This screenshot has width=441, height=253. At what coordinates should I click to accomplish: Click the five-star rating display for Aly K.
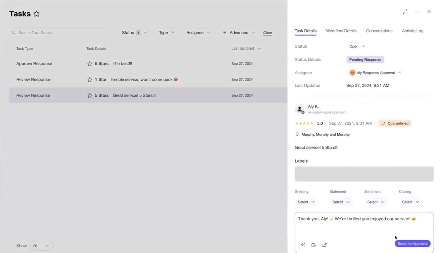pyautogui.click(x=304, y=123)
